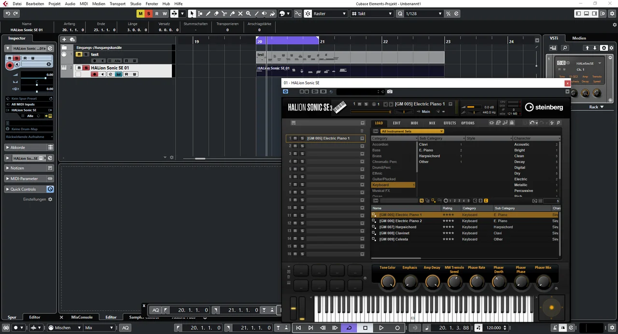This screenshot has width=618, height=334.
Task: Mute the test track
Action: tap(79, 54)
